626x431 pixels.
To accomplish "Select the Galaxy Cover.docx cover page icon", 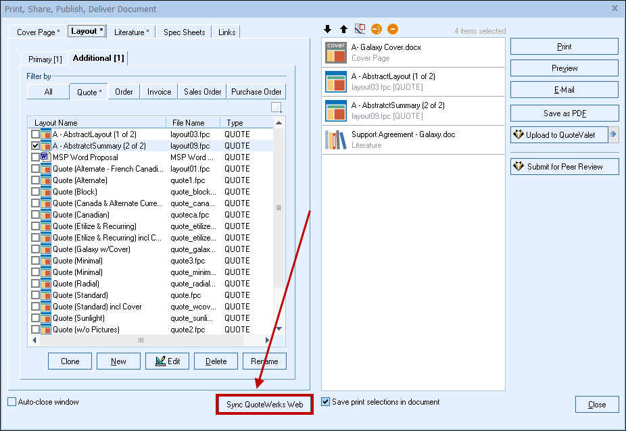I will (x=335, y=53).
